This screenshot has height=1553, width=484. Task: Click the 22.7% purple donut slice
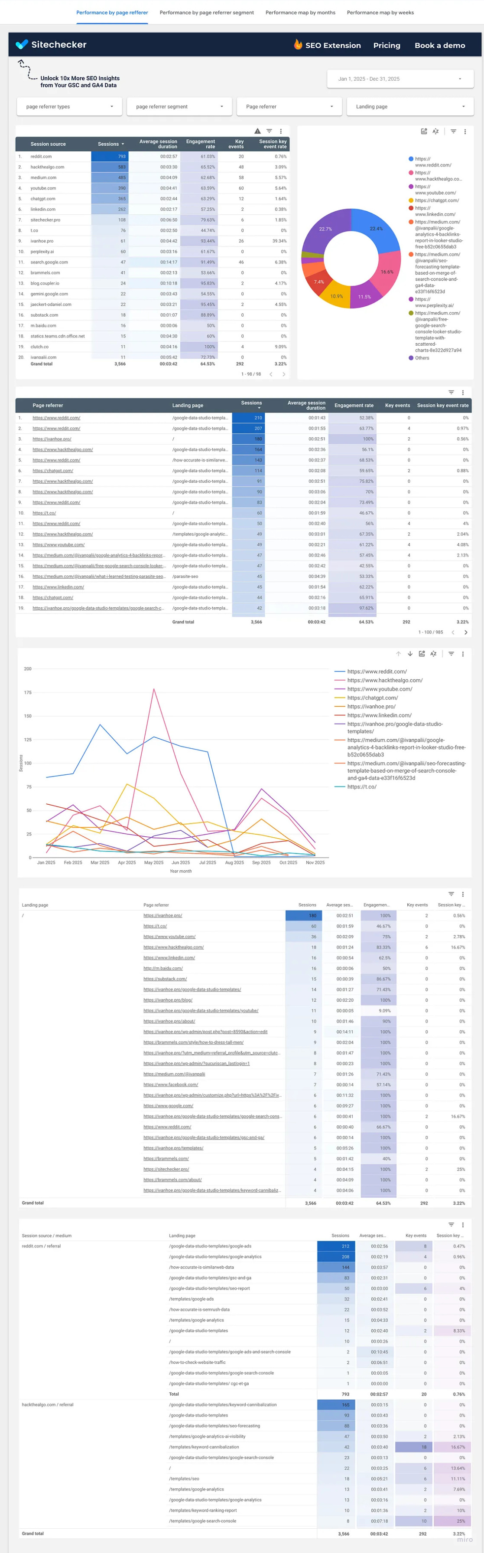pyautogui.click(x=325, y=229)
